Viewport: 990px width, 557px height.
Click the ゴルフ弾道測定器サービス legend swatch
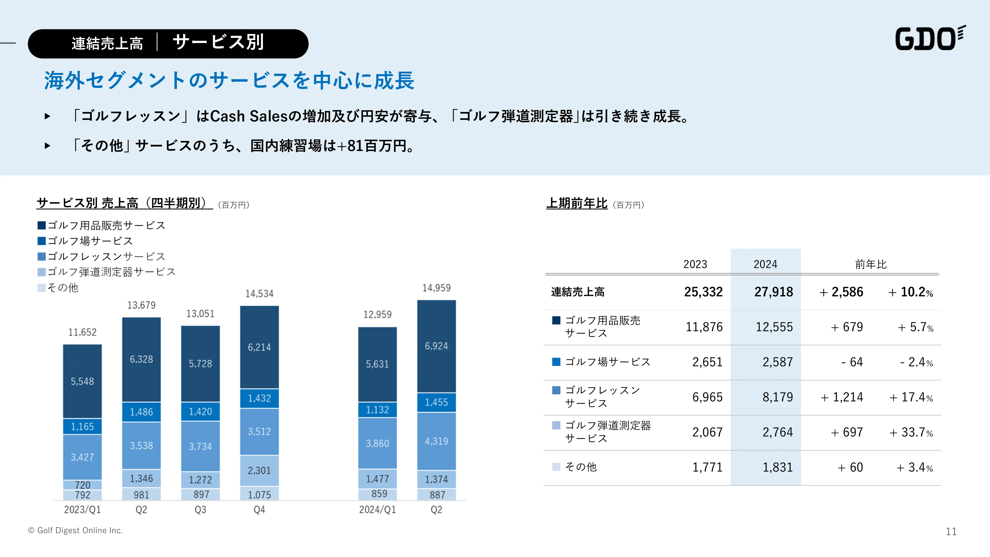[42, 272]
